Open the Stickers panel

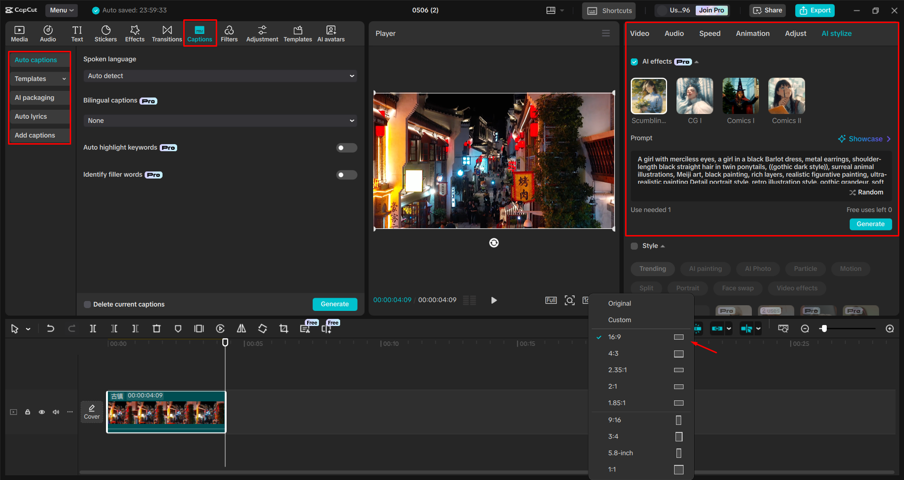tap(106, 33)
